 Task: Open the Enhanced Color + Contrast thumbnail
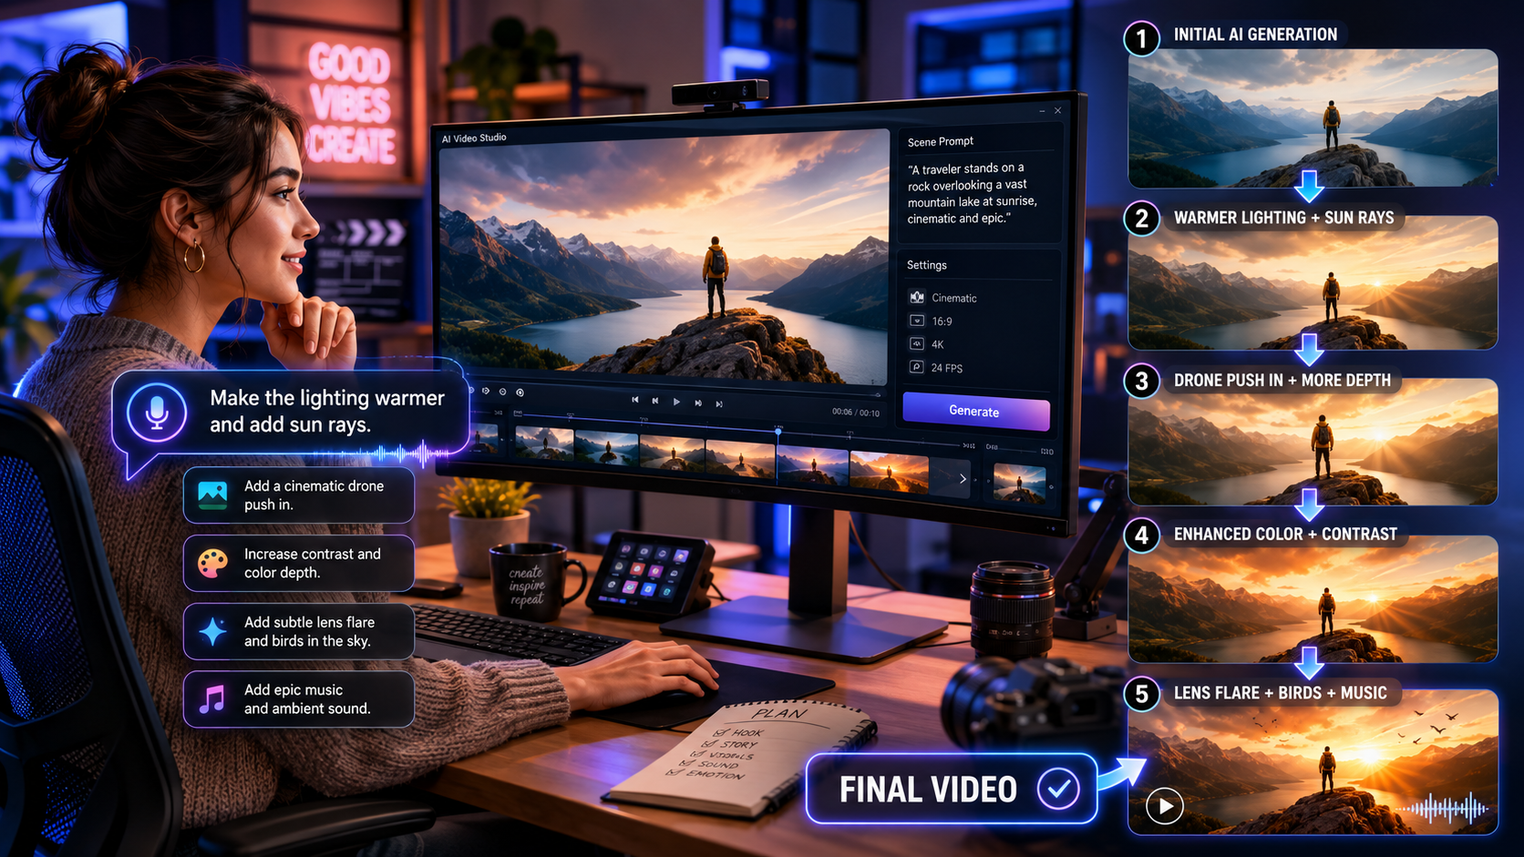pyautogui.click(x=1313, y=598)
